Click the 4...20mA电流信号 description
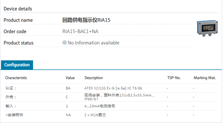The width and height of the screenshot is (223, 124). tap(100, 106)
